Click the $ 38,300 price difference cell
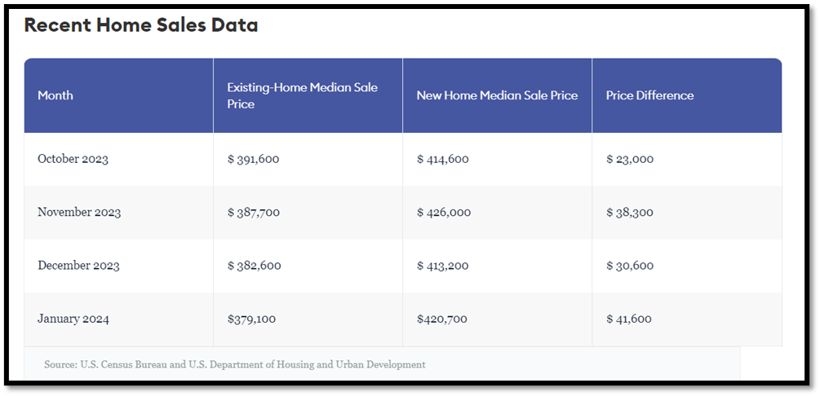Screen dimensions: 820x396 (629, 212)
